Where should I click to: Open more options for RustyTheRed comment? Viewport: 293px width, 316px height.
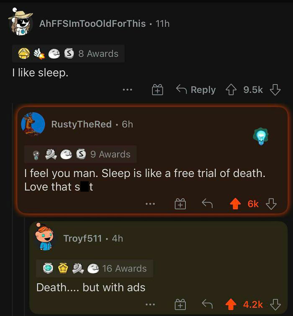150,204
